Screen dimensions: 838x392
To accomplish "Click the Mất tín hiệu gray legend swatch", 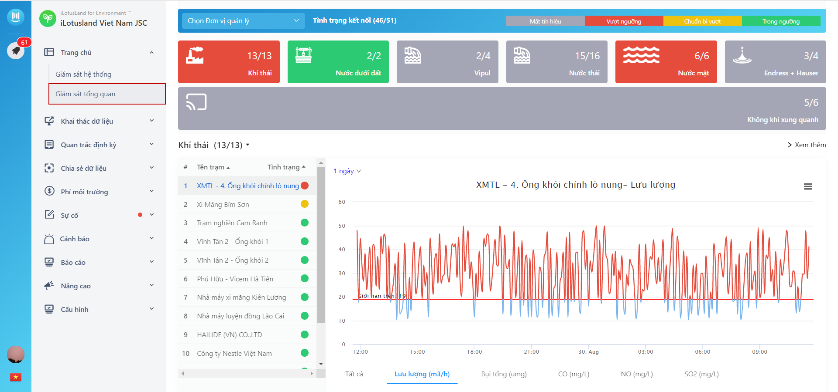I will [x=546, y=21].
